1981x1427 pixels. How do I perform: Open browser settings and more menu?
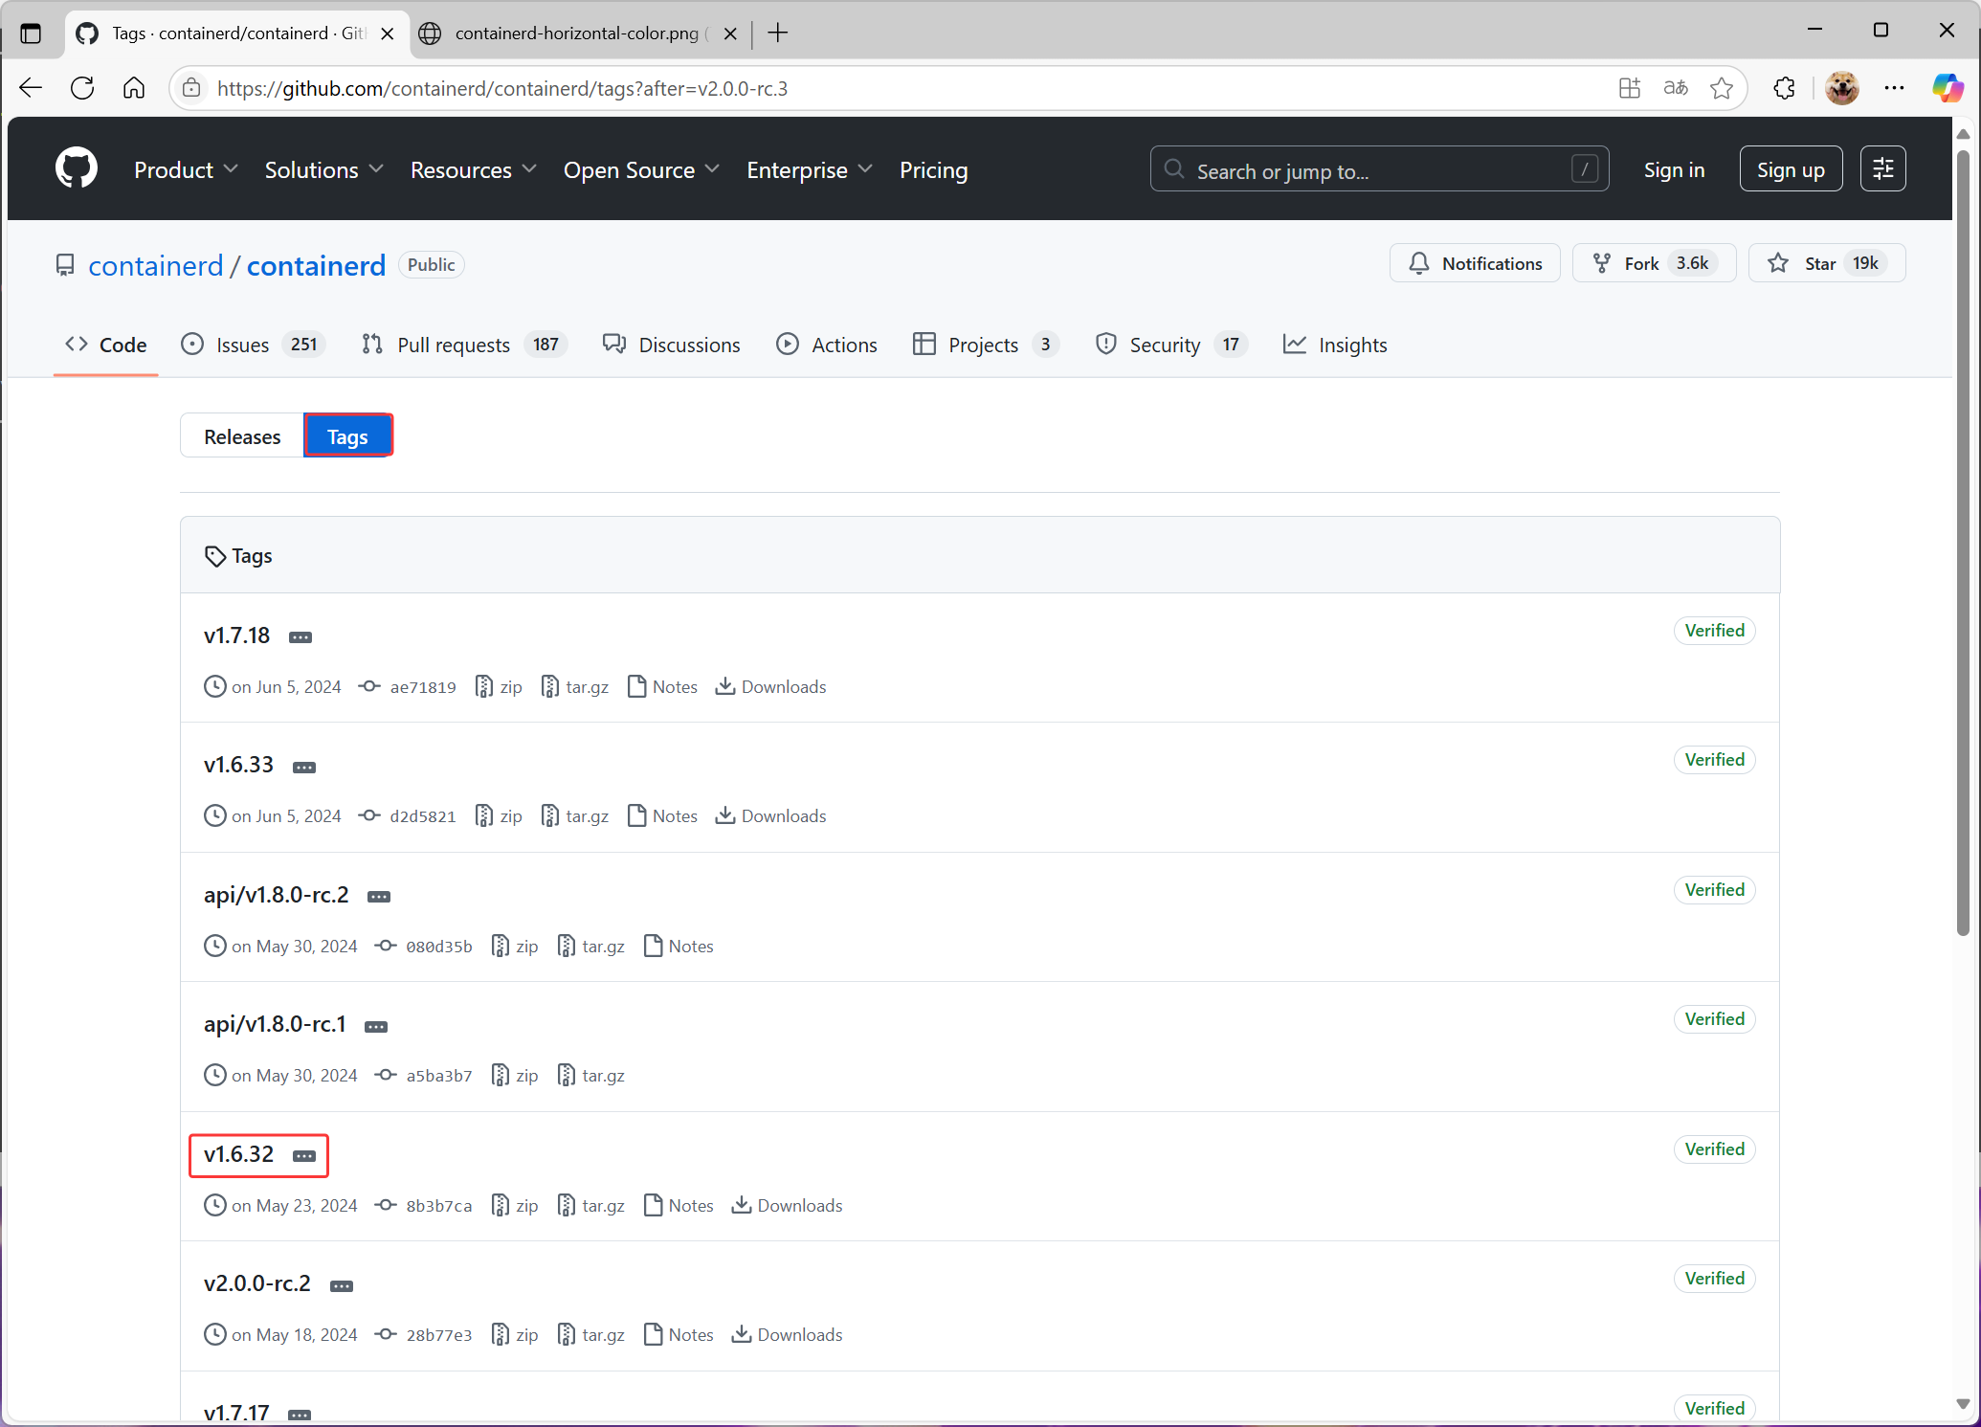pyautogui.click(x=1894, y=88)
